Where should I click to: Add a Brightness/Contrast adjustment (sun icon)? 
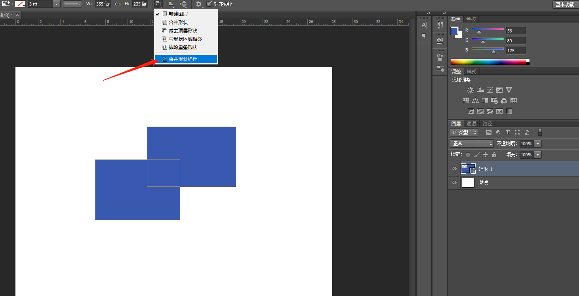coord(470,90)
